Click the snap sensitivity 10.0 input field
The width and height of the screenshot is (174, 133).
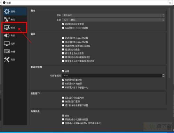point(112,76)
